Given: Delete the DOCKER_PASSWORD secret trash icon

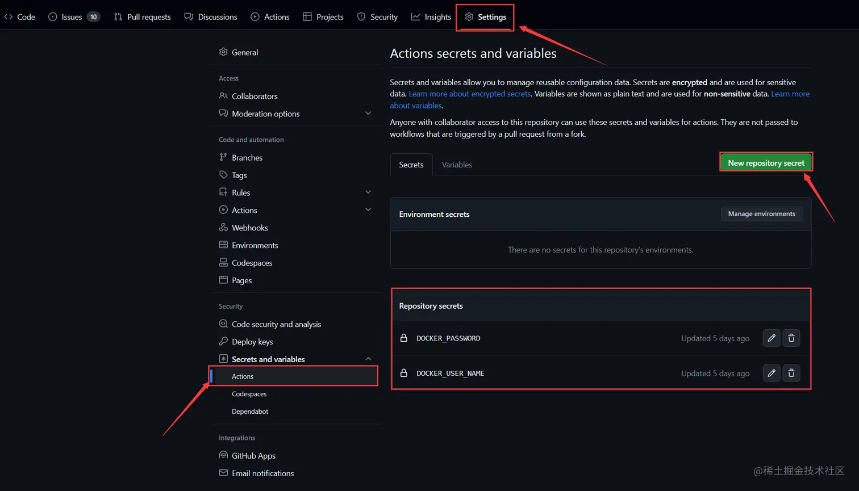Looking at the screenshot, I should 791,338.
